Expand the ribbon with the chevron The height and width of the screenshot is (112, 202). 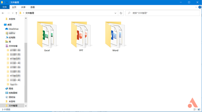point(196,7)
